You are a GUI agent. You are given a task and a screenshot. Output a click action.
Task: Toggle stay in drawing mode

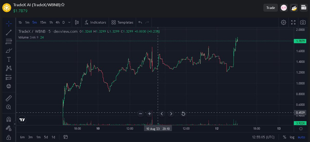coord(9,128)
